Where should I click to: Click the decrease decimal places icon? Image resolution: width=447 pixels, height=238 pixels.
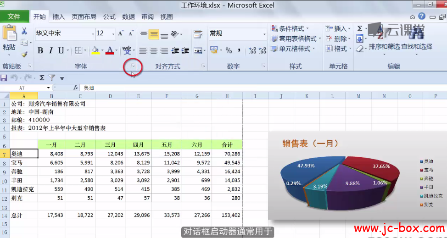(x=262, y=51)
